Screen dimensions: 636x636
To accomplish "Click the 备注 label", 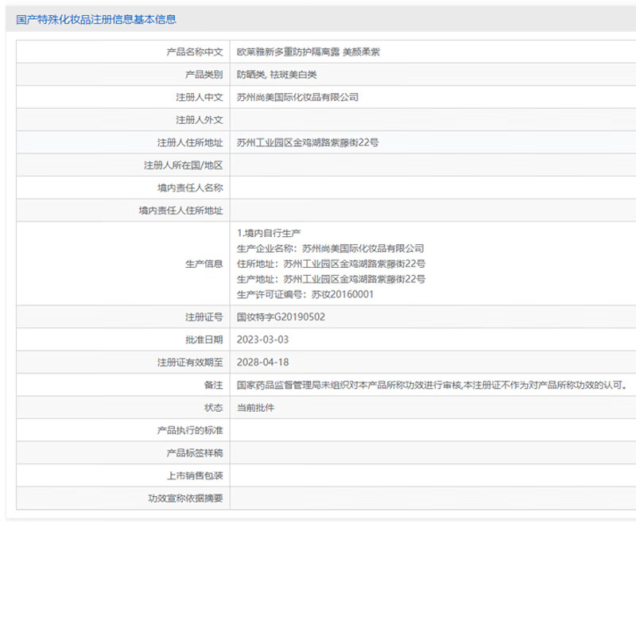I will point(213,386).
